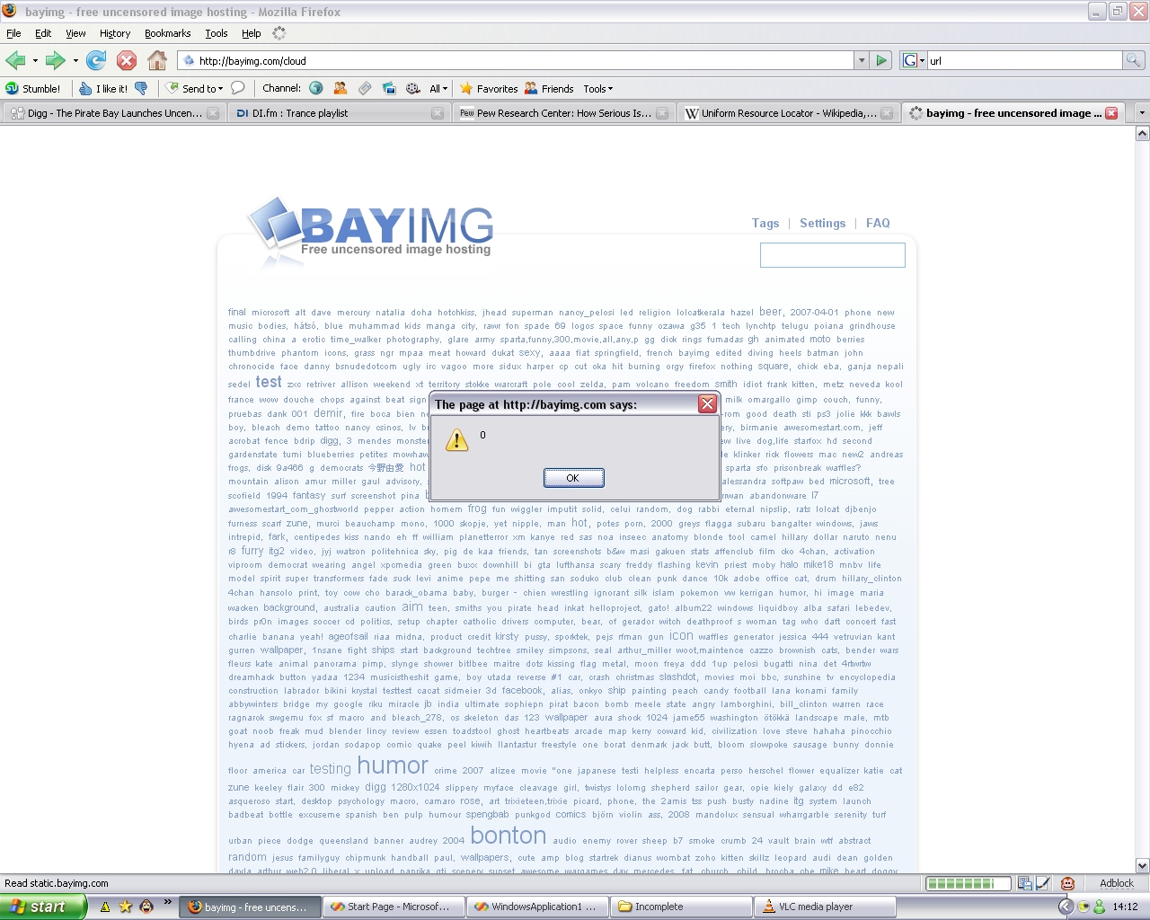Open the Home page icon
The width and height of the screenshot is (1150, 920).
pos(157,60)
